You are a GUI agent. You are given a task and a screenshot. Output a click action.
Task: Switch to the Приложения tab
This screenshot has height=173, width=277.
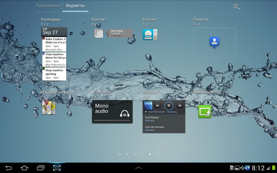point(48,6)
